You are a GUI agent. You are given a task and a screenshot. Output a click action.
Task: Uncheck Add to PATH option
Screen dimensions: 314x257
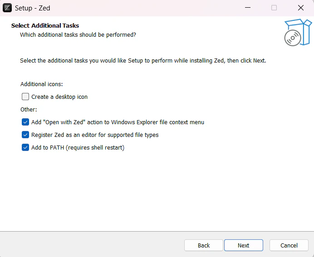tap(25, 147)
